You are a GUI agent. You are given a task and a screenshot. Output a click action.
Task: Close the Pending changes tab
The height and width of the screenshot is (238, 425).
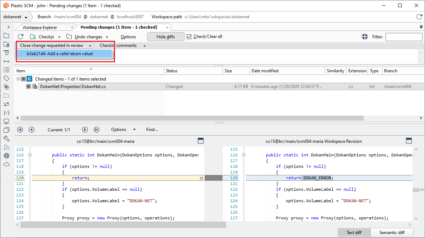[x=167, y=27]
